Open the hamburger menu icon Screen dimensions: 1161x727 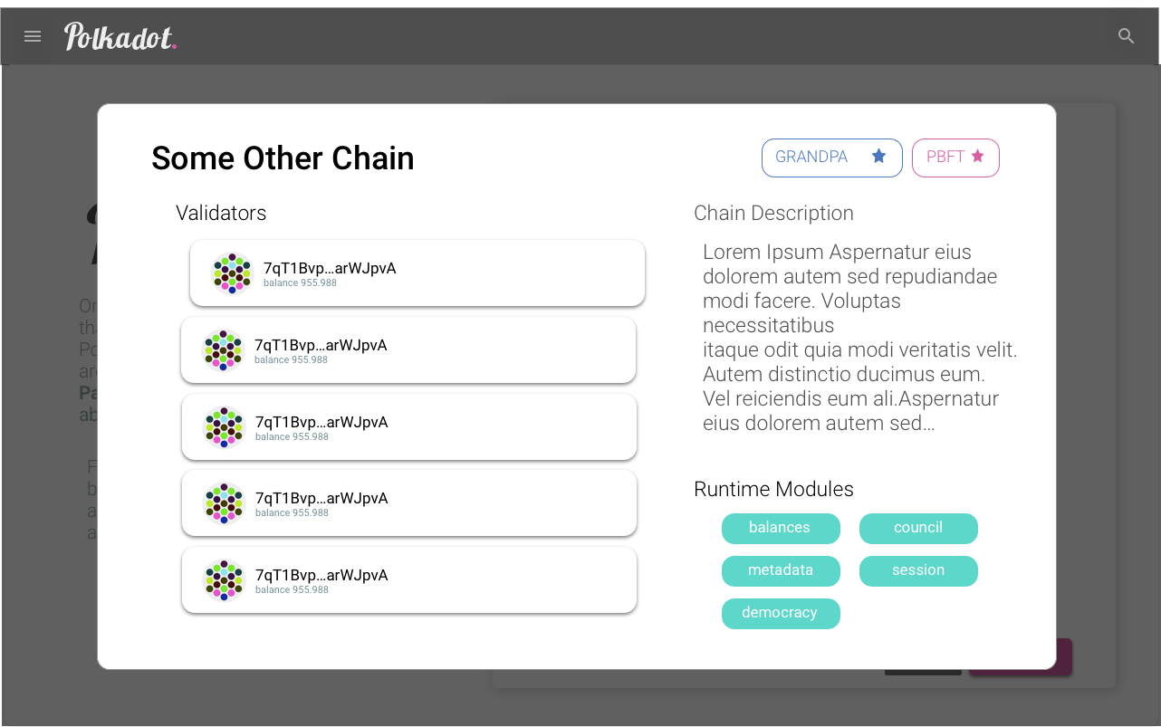point(33,36)
